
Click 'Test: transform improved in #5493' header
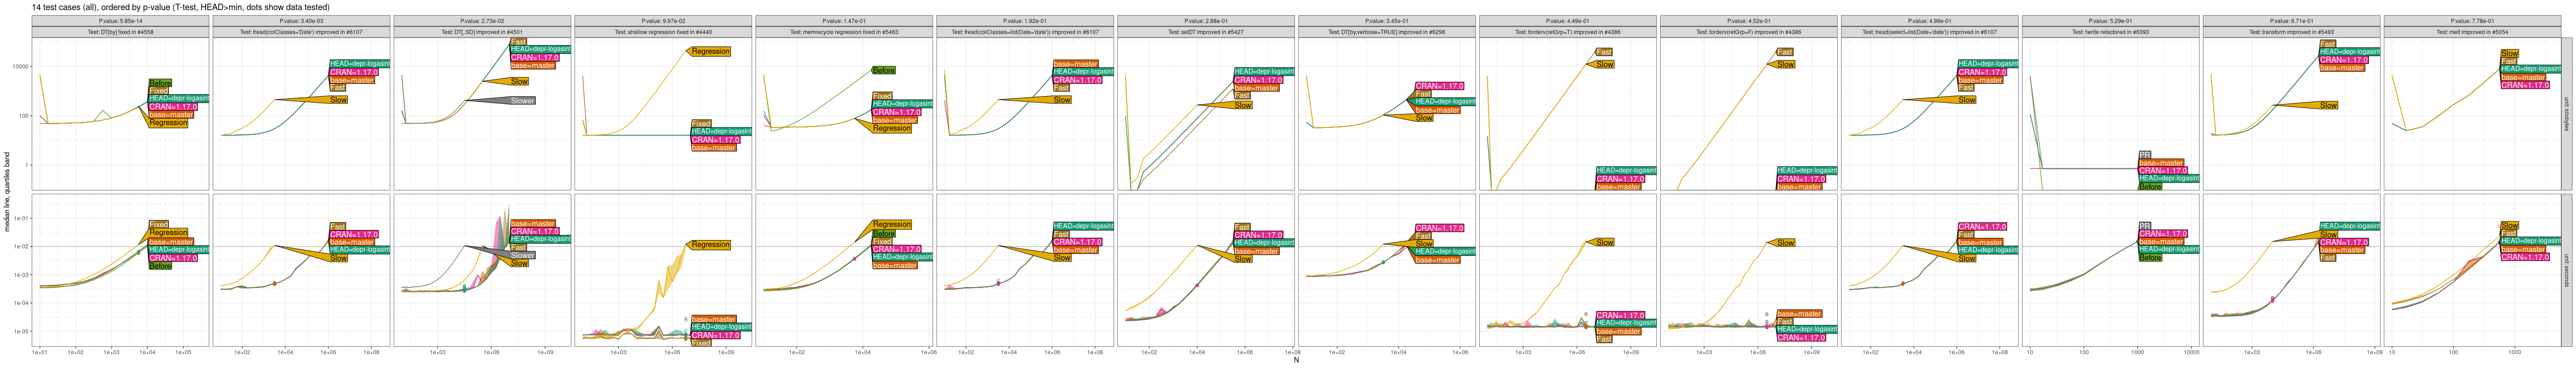click(x=2291, y=32)
